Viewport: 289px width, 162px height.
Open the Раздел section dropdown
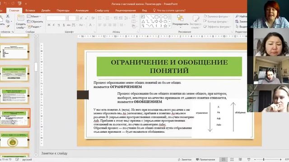pos(34,27)
